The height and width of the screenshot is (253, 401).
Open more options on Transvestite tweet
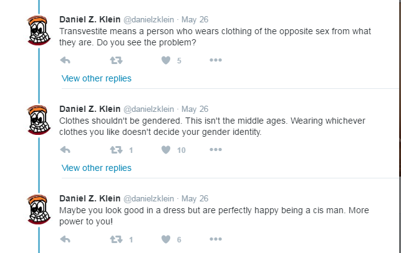coord(216,60)
